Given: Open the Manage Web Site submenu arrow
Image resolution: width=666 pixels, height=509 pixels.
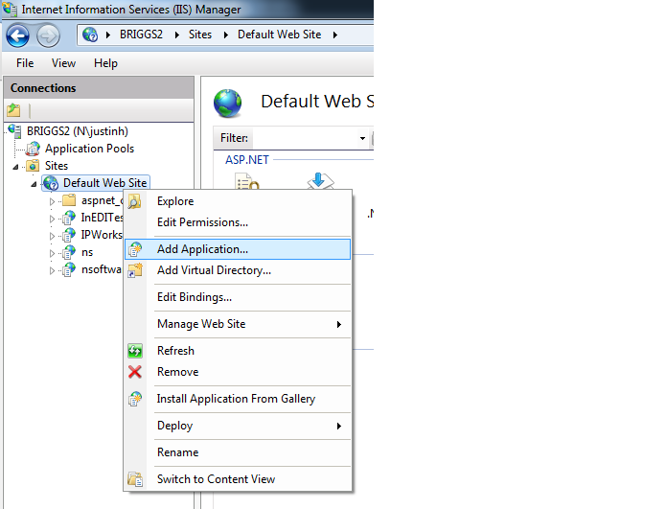Looking at the screenshot, I should (x=339, y=324).
